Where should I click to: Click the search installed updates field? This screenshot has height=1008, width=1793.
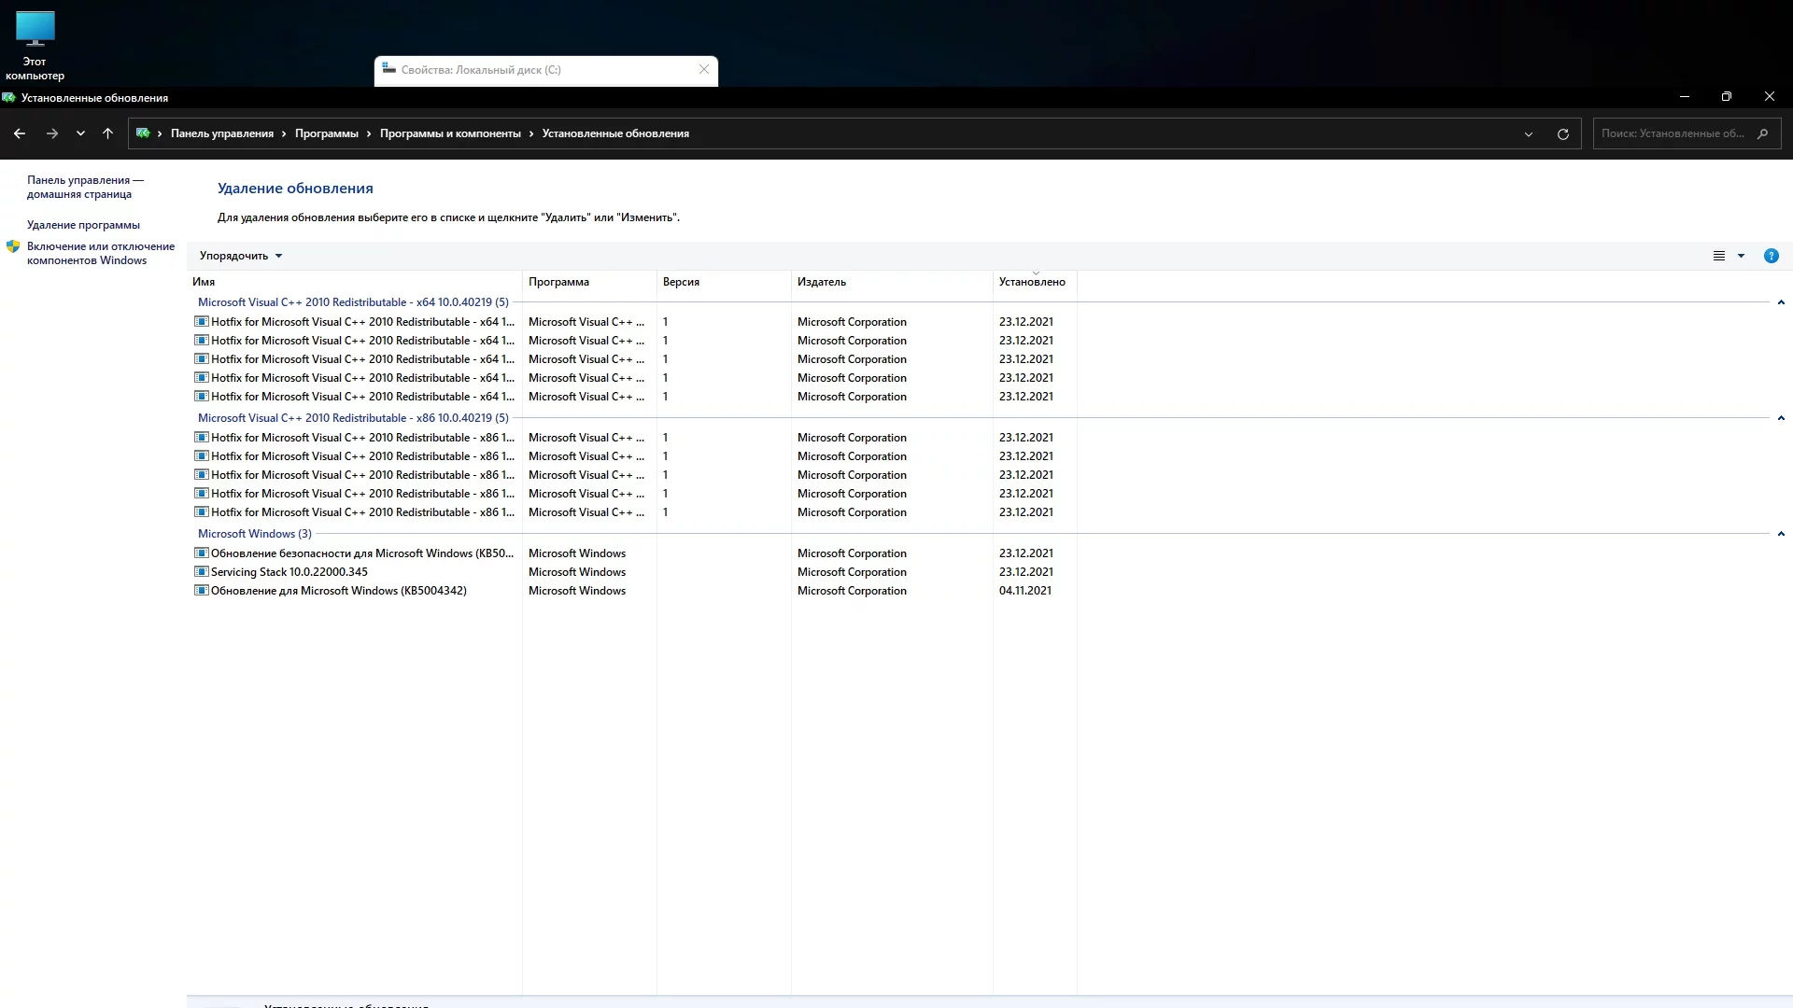pyautogui.click(x=1672, y=133)
